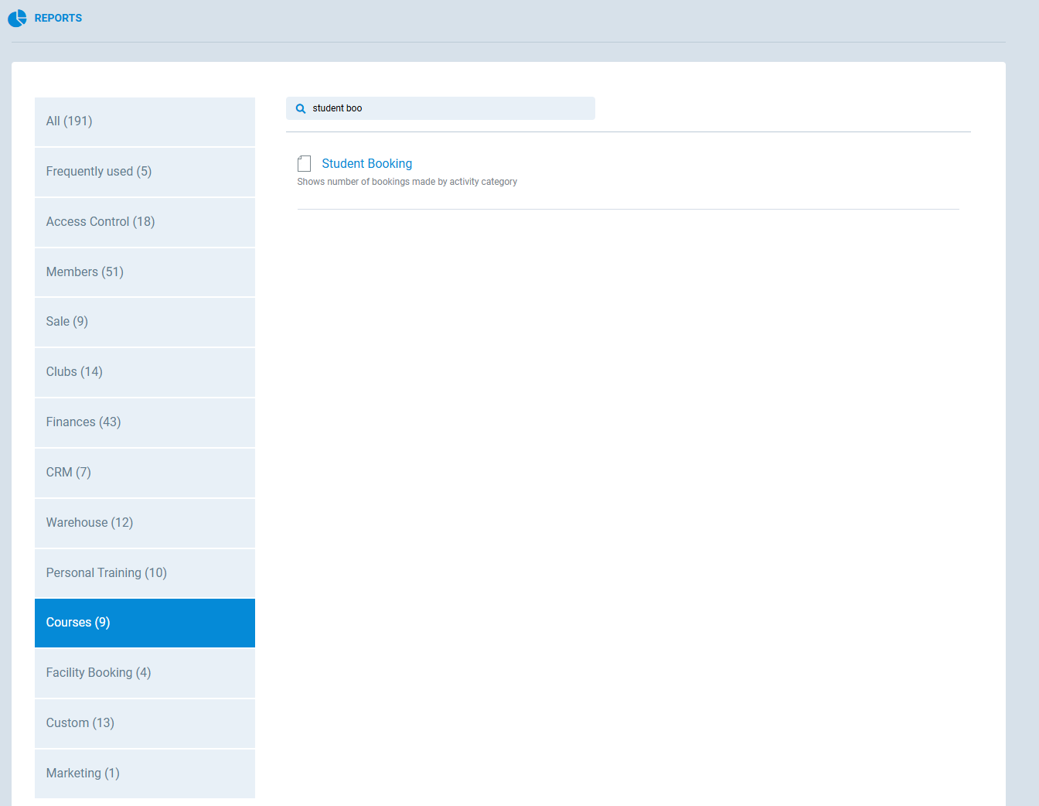Screen dimensions: 1039x806
Task: Click the REPORTS header title
Action: pyautogui.click(x=58, y=18)
